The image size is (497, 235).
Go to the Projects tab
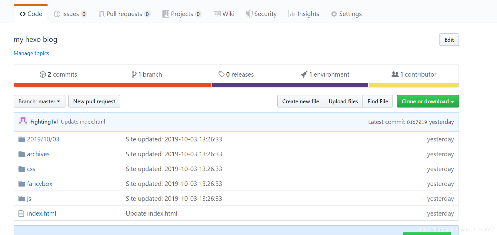click(182, 14)
